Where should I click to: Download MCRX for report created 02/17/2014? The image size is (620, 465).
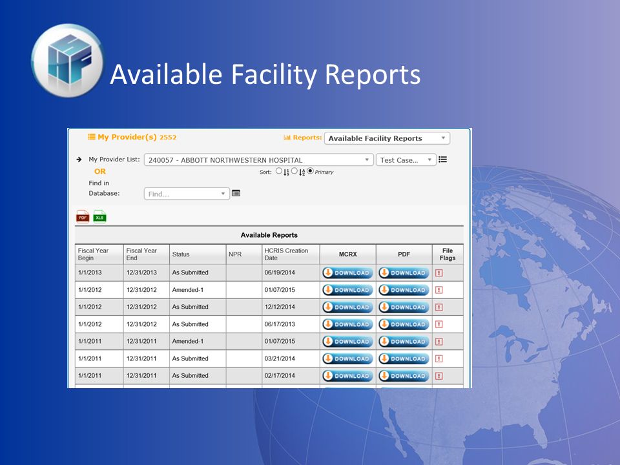(x=347, y=376)
